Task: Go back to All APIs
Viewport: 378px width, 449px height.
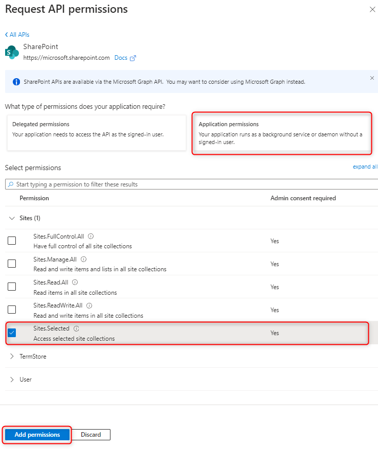Action: coord(17,35)
